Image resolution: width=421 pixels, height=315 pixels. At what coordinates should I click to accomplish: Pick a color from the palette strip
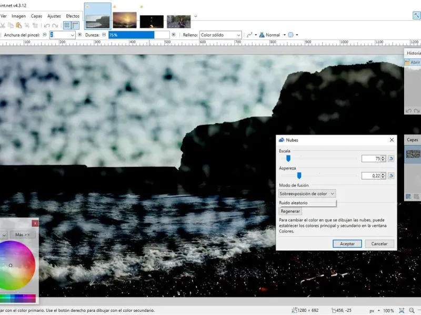[x=18, y=298]
